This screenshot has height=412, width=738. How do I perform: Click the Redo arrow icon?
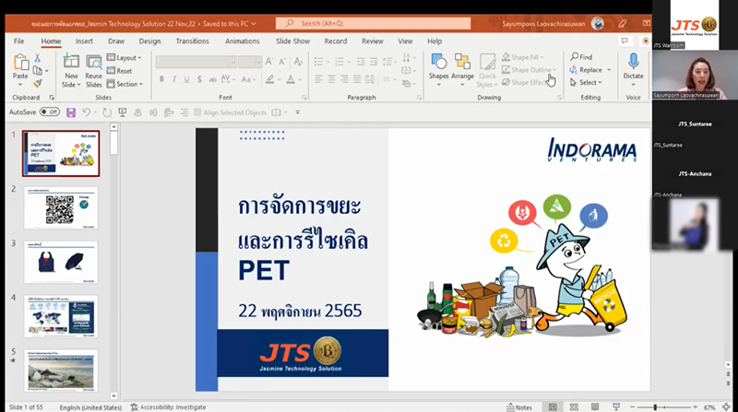(107, 112)
